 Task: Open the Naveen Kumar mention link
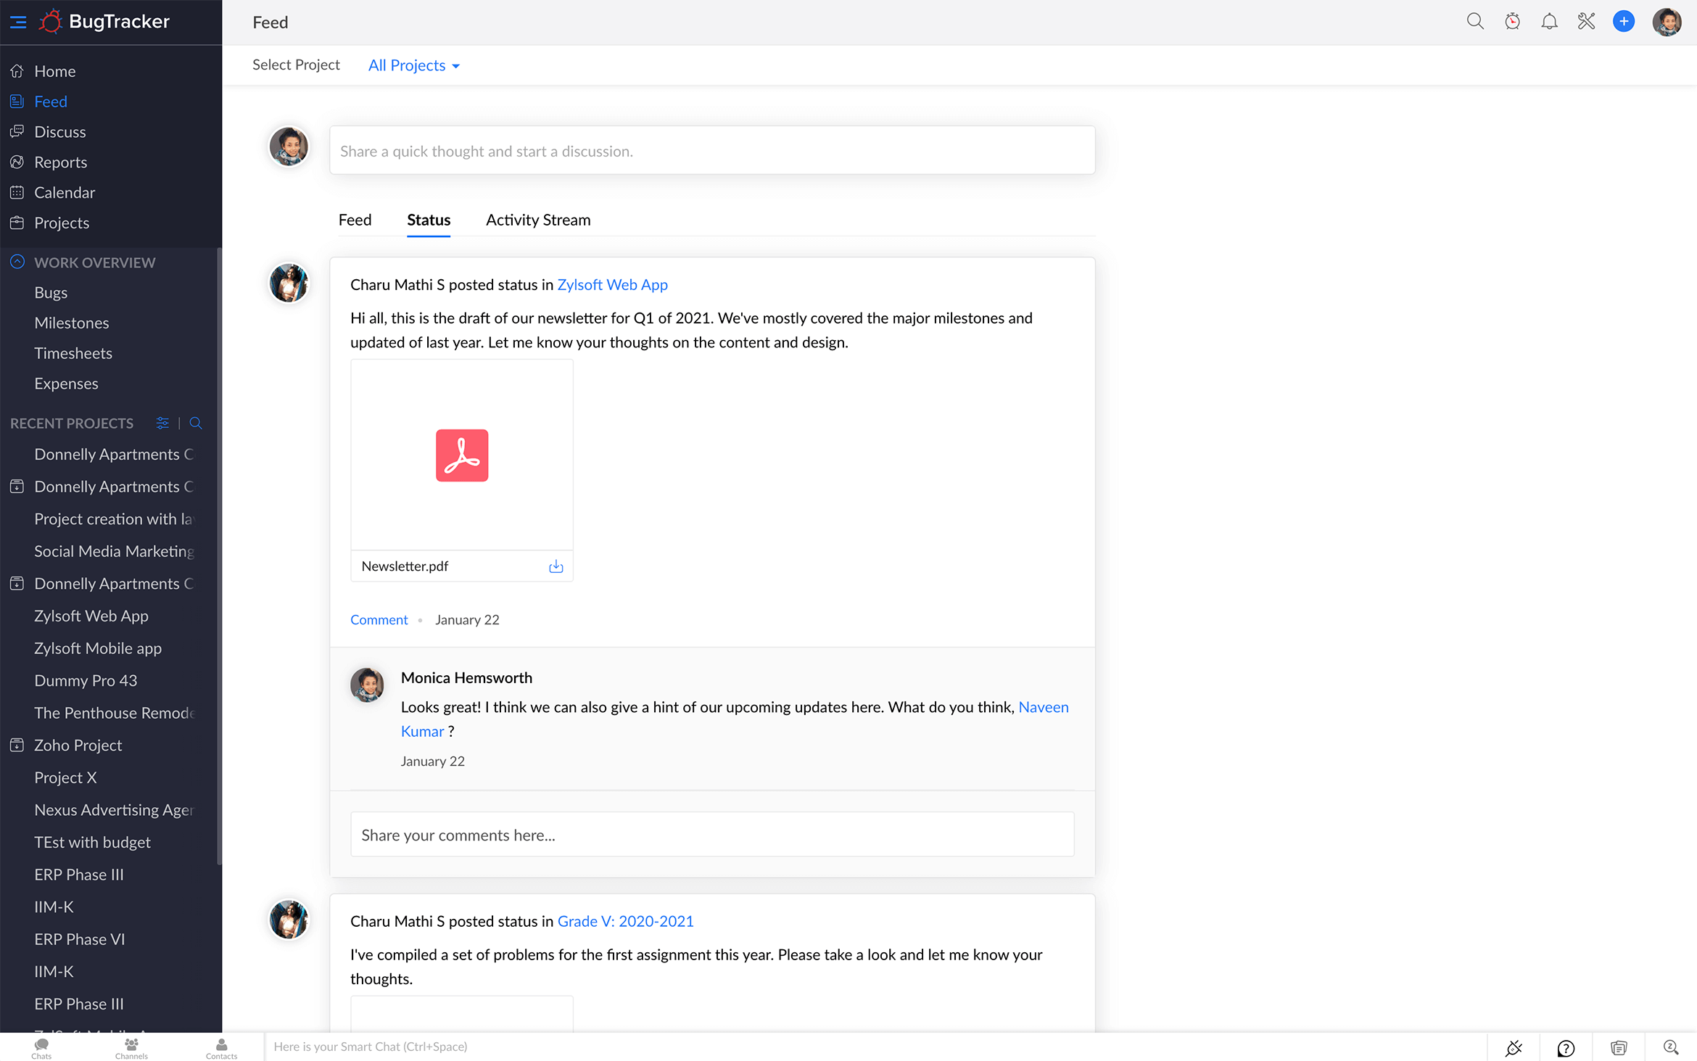(x=1044, y=707)
